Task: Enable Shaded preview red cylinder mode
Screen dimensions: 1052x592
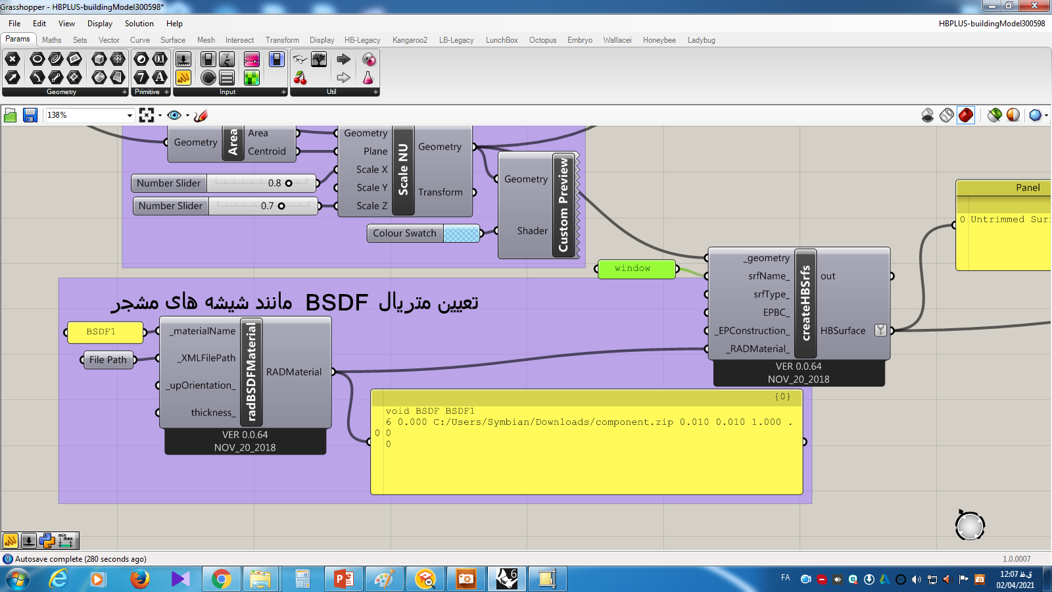Action: pos(966,115)
